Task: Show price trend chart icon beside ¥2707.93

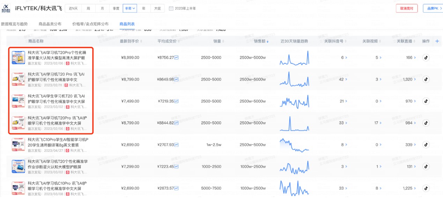Action: pos(176,145)
